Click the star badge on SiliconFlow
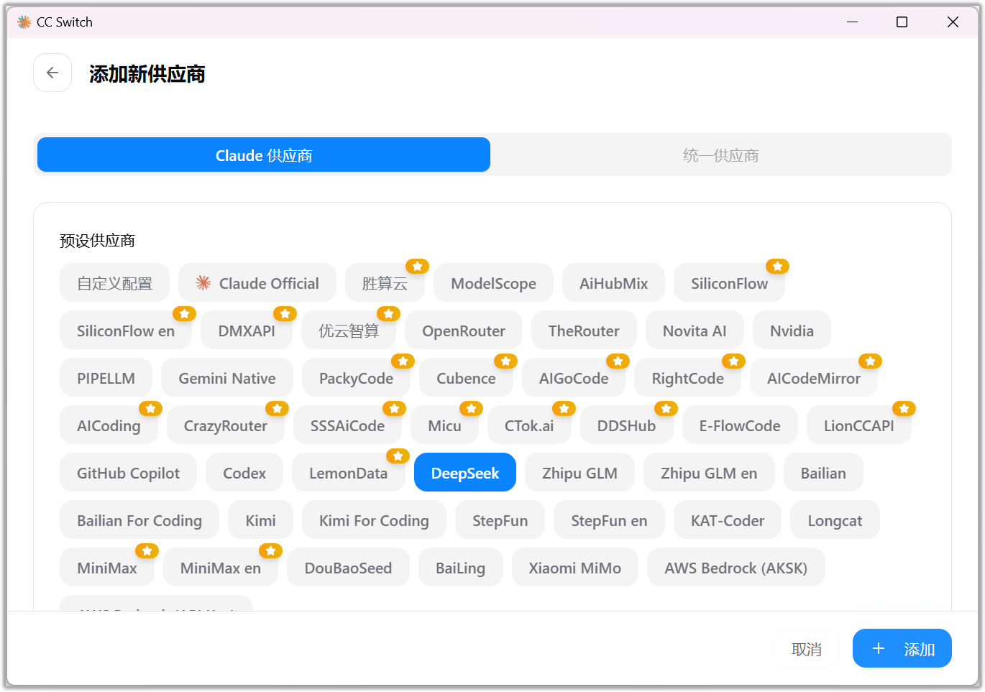Viewport: 985px width, 692px height. [777, 266]
